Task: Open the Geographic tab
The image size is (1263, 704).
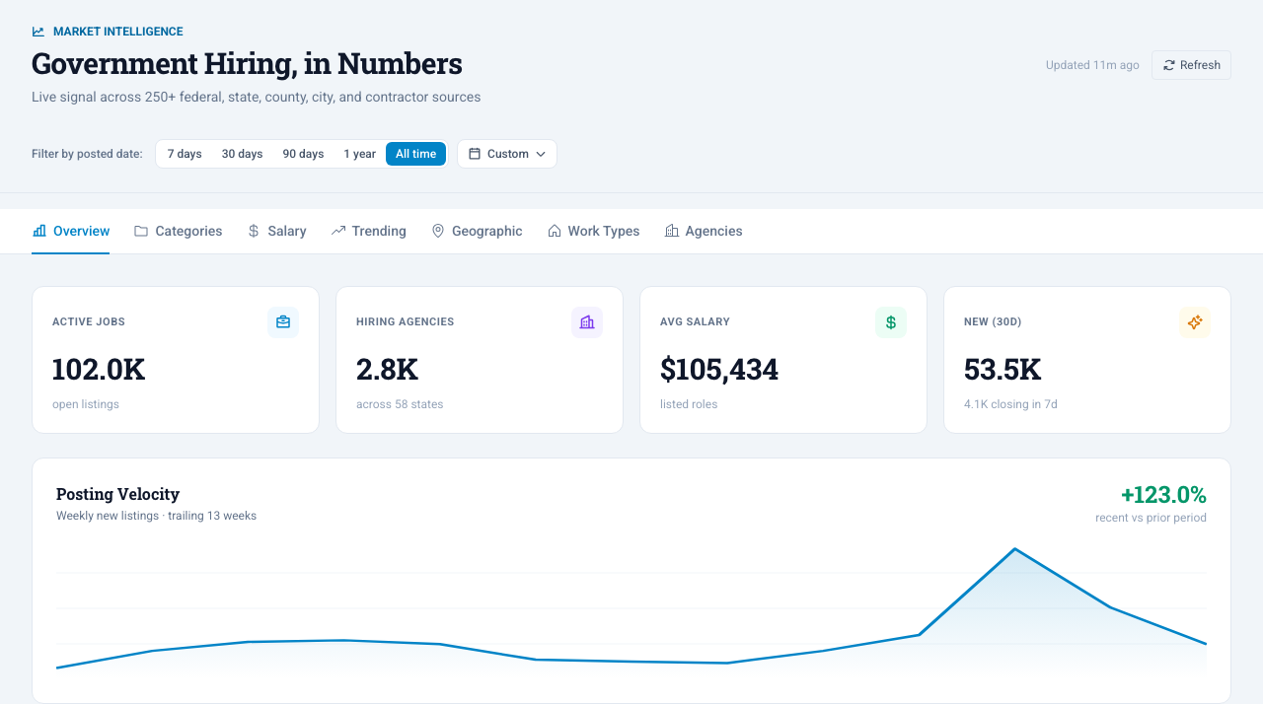Action: click(477, 231)
